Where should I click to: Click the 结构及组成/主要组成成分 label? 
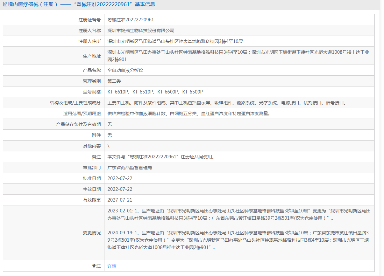75,103
